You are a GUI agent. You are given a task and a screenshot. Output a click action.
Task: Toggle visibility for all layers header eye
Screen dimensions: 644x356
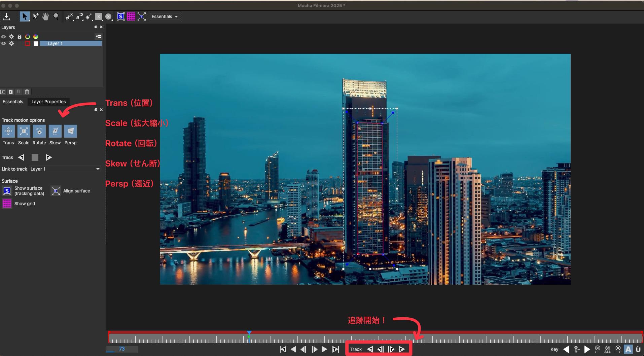[x=3, y=37]
